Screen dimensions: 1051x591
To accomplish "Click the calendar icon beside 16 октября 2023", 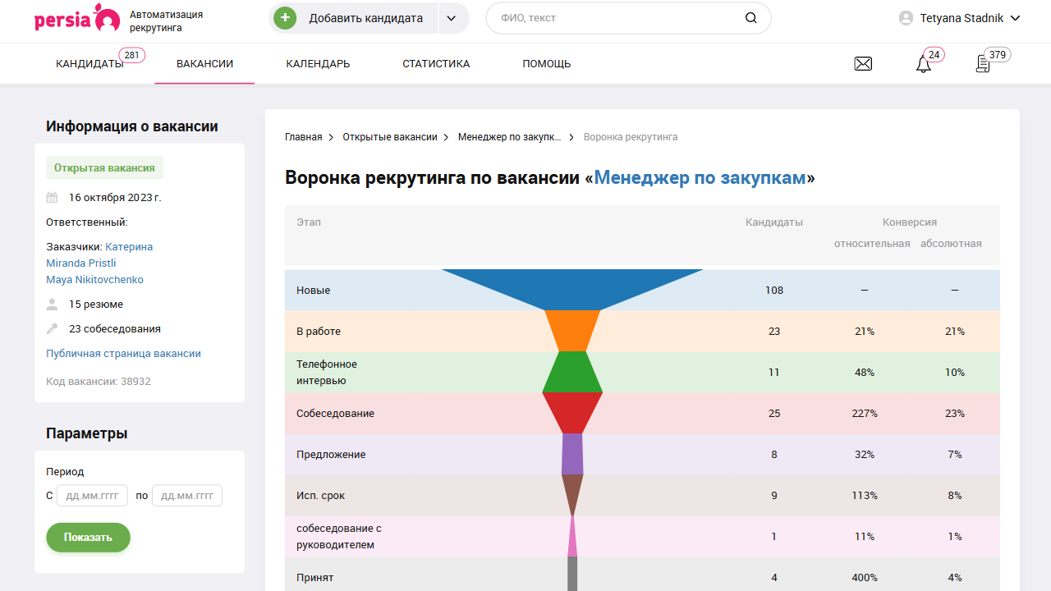I will tap(52, 197).
